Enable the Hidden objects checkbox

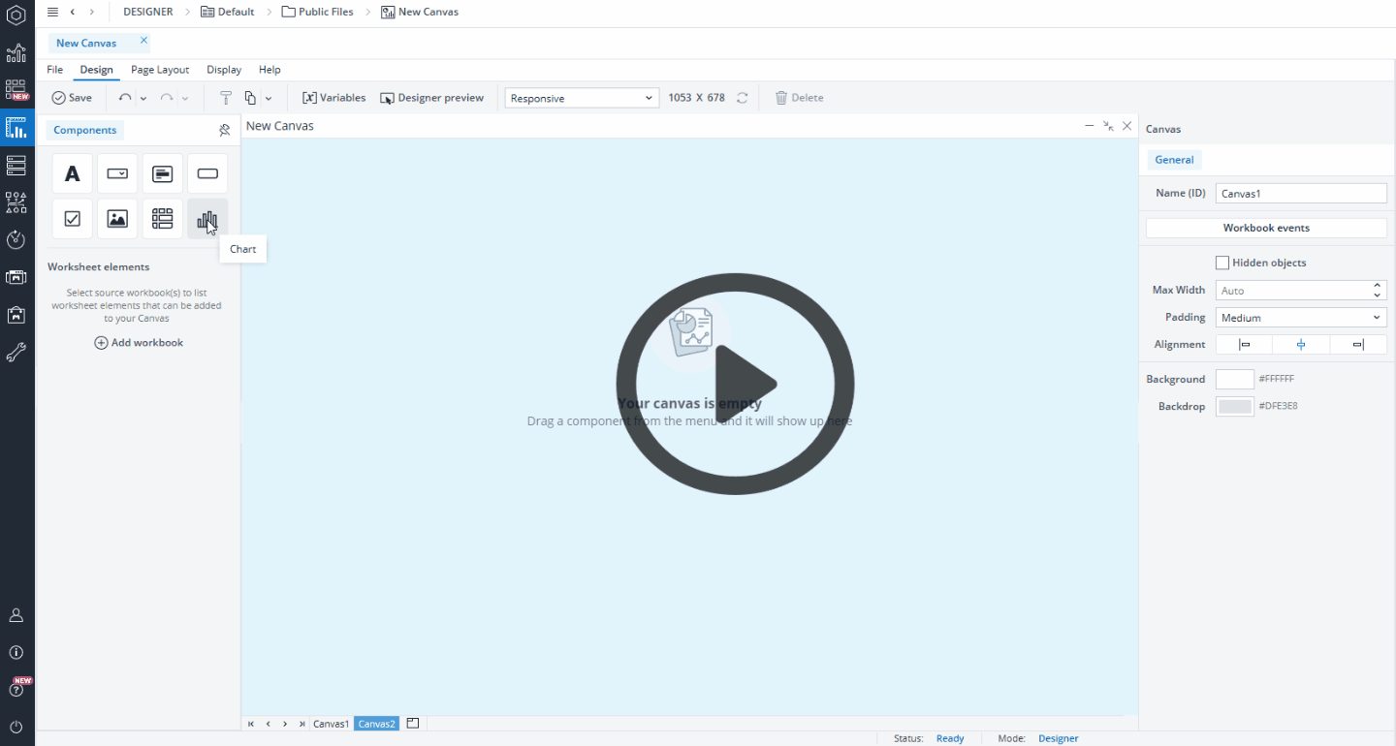[x=1222, y=263]
